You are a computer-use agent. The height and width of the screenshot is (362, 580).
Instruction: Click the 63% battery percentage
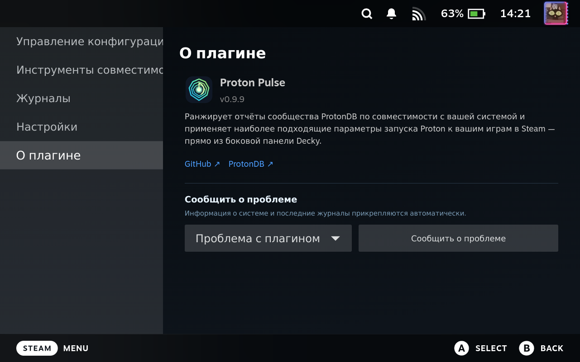452,14
